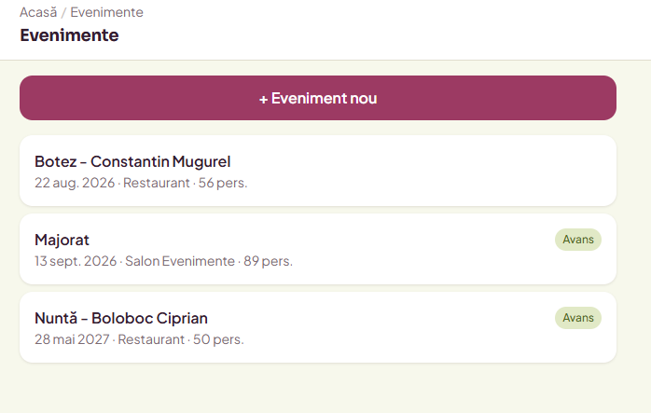Click the Avans badge on Nuntă event
The height and width of the screenshot is (413, 651).
click(578, 318)
